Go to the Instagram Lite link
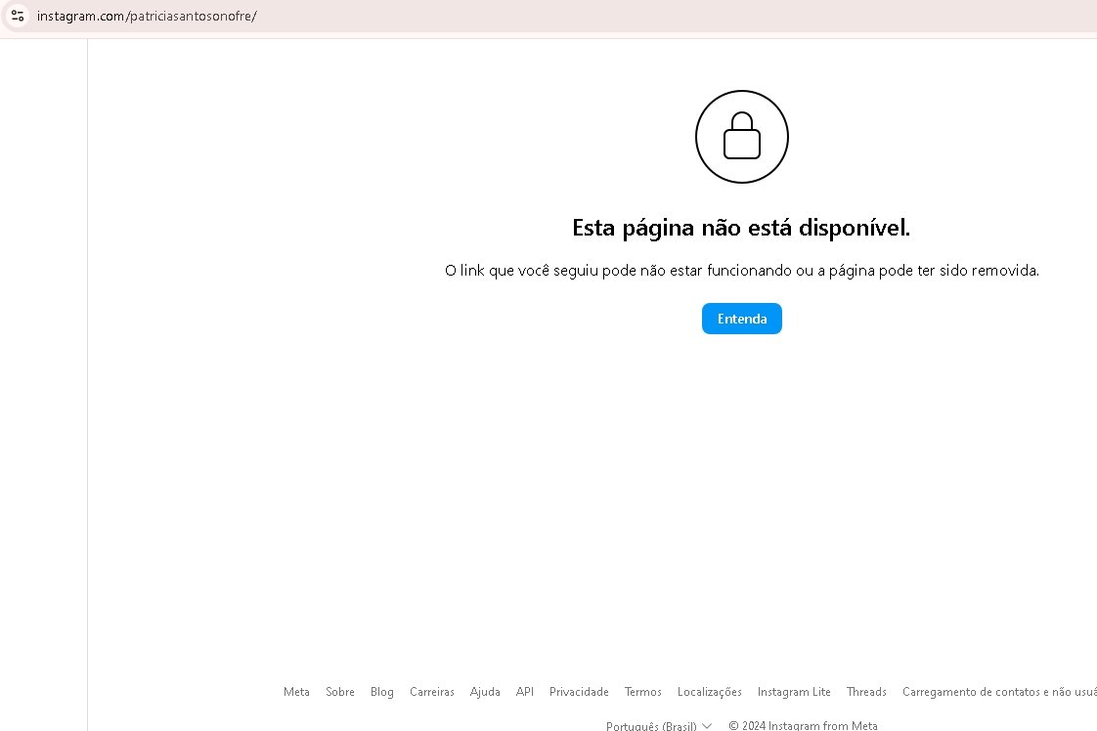 point(794,692)
